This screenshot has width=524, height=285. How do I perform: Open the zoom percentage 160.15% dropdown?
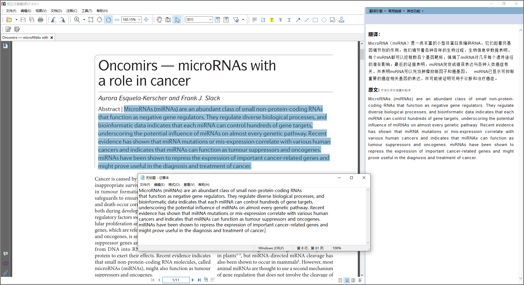[139, 20]
